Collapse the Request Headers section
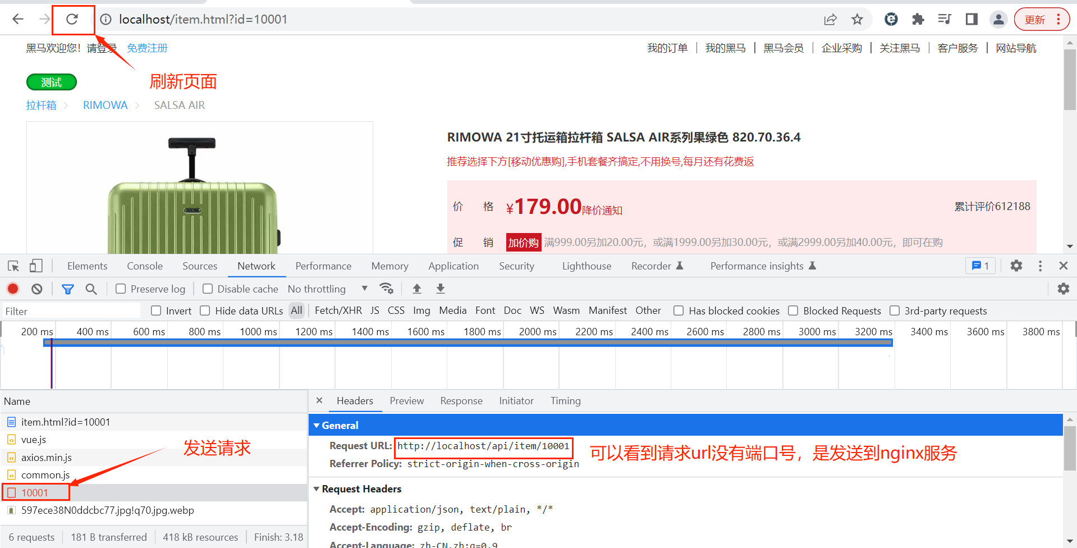The width and height of the screenshot is (1077, 548). pyautogui.click(x=317, y=489)
